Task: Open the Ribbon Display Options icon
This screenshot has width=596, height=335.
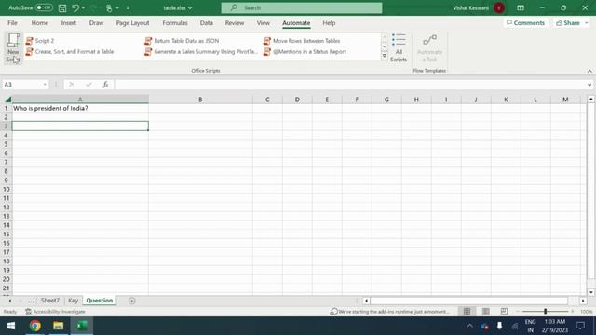Action: pos(521,8)
